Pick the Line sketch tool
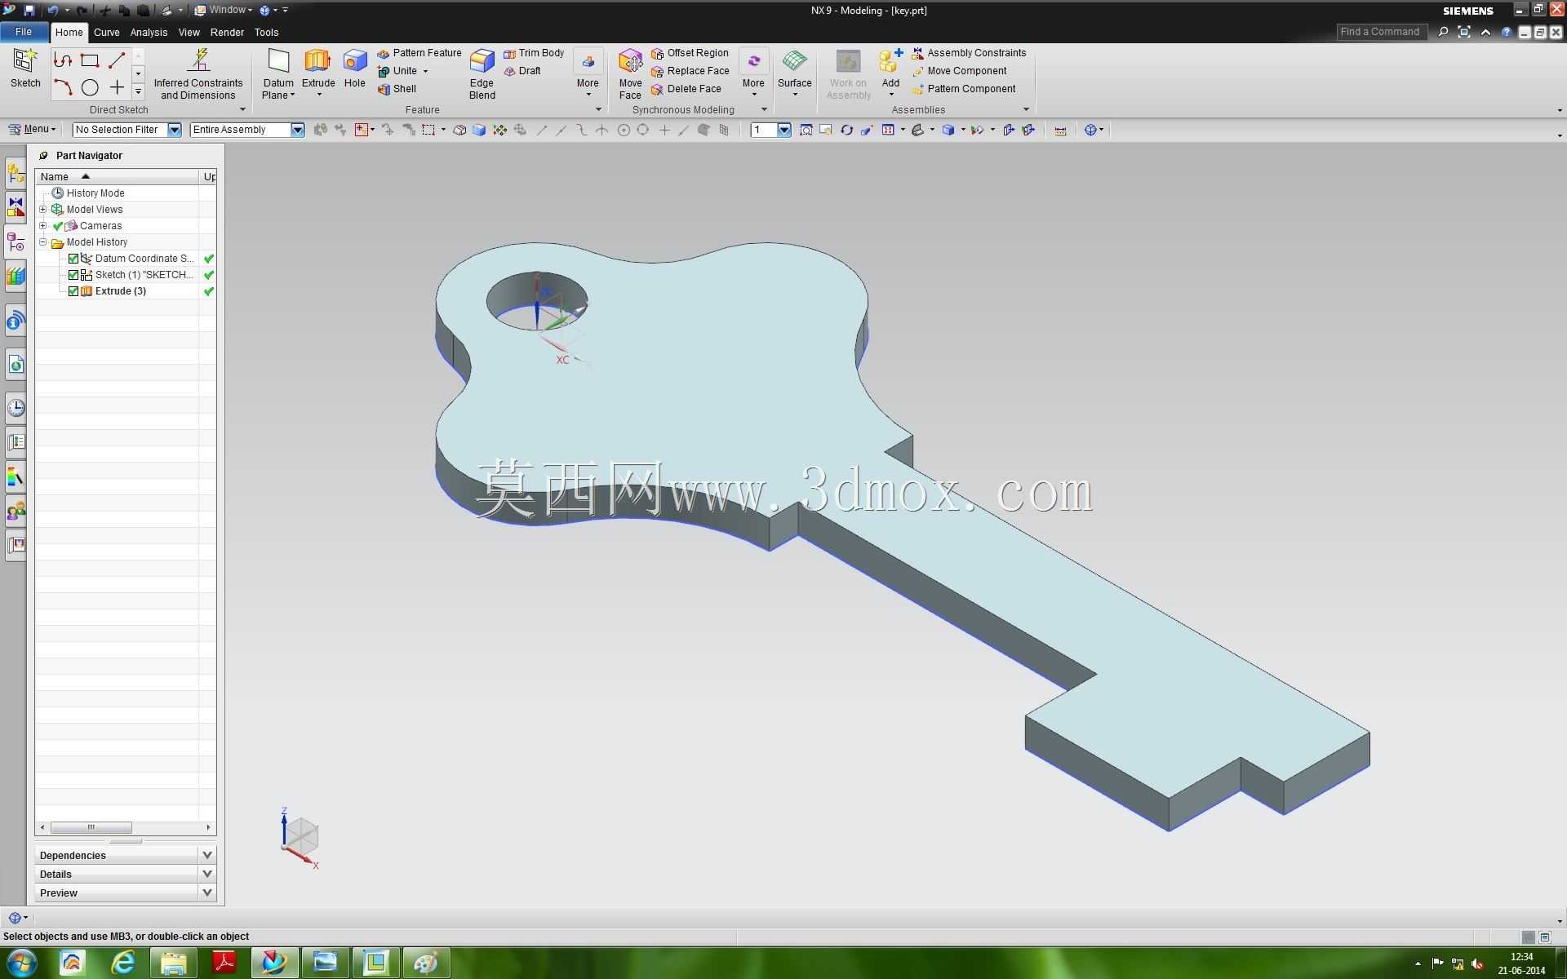The width and height of the screenshot is (1567, 979). (x=117, y=60)
